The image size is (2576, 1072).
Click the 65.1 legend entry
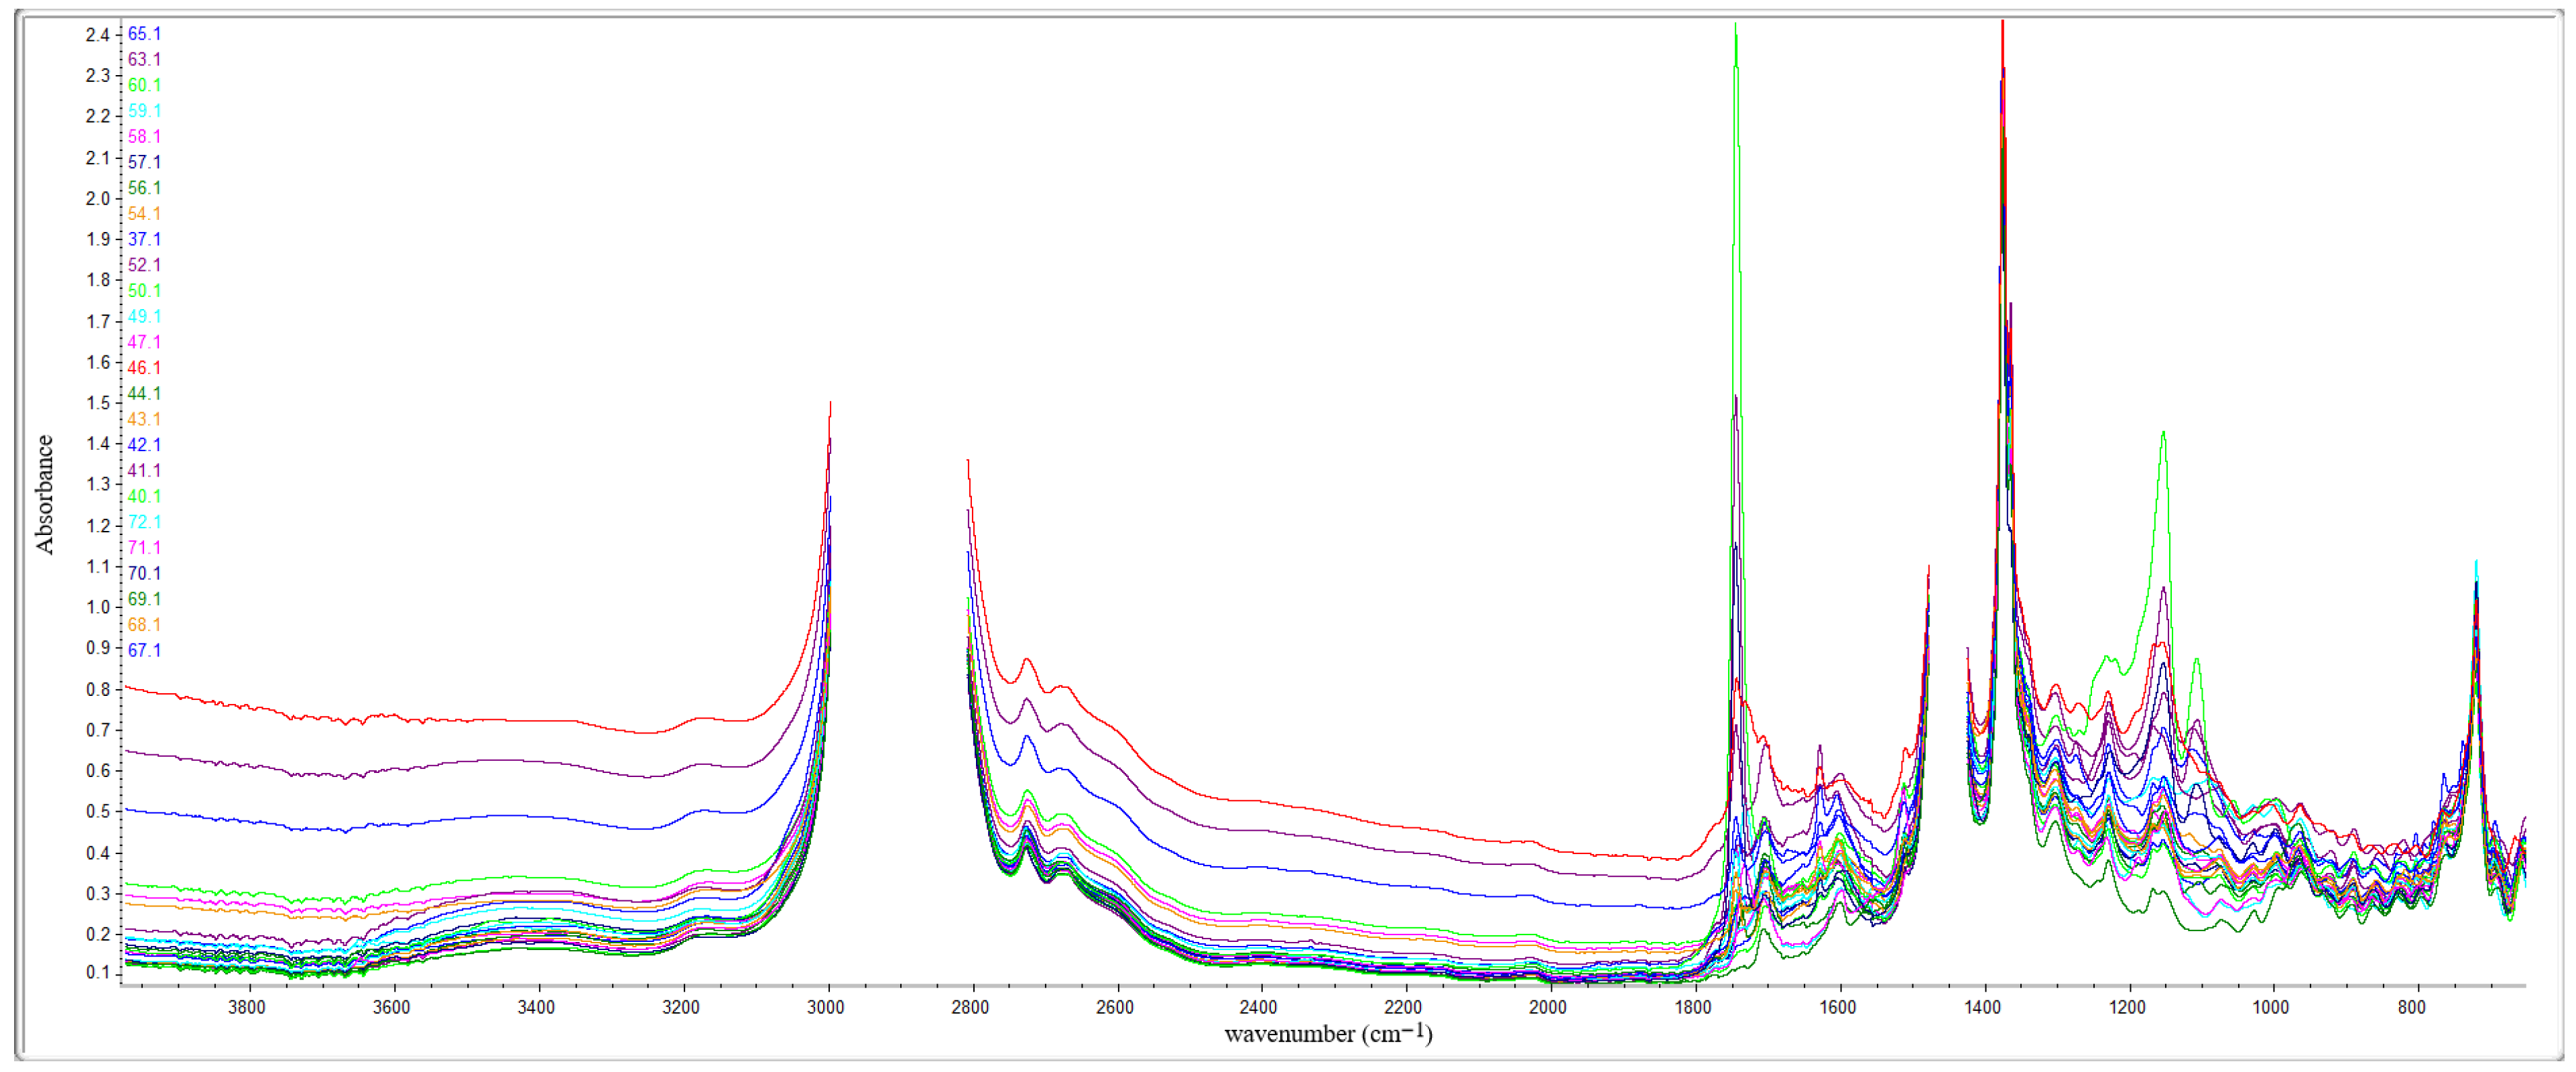pos(144,34)
